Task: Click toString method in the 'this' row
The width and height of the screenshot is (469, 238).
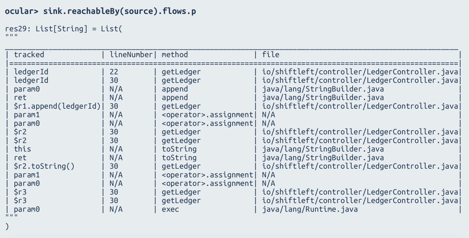Action: click(x=179, y=149)
